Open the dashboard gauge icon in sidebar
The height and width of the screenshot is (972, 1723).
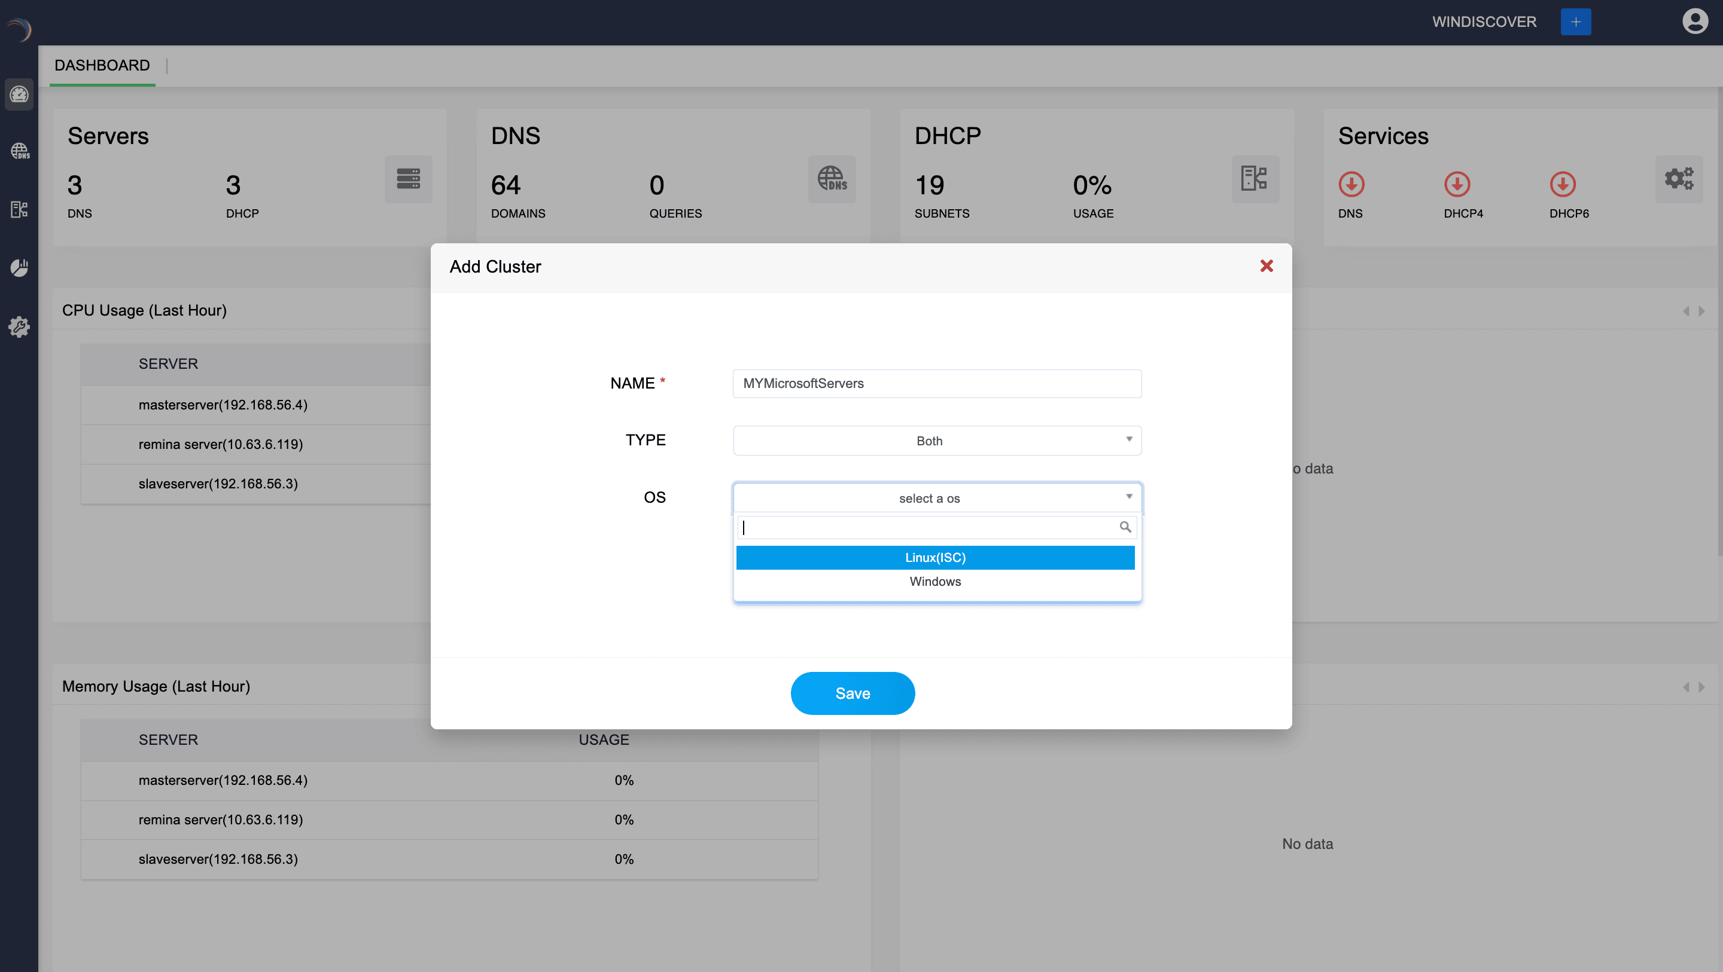click(x=19, y=94)
